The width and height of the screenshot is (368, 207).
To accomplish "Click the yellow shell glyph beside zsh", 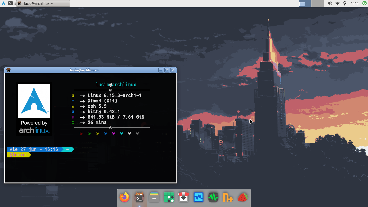I will point(73,106).
